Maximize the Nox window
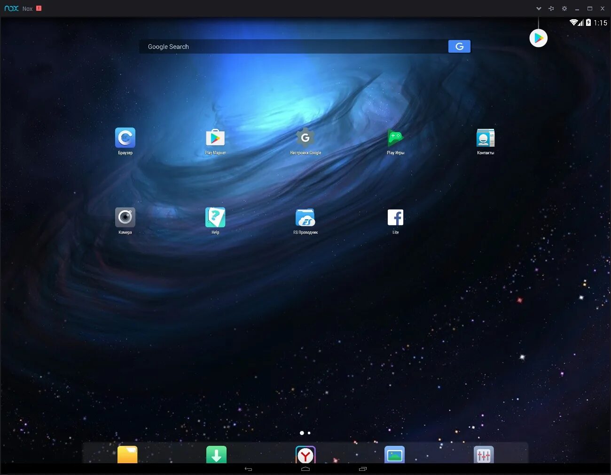This screenshot has height=475, width=611. [589, 8]
